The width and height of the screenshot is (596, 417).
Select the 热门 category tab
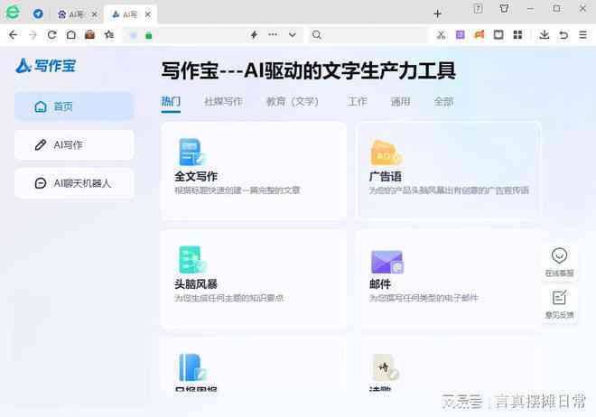point(171,102)
